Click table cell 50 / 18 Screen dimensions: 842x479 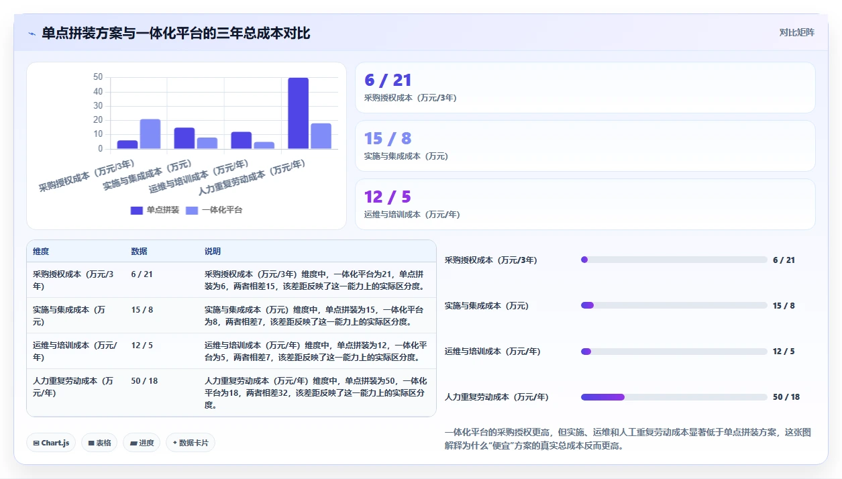pyautogui.click(x=144, y=381)
